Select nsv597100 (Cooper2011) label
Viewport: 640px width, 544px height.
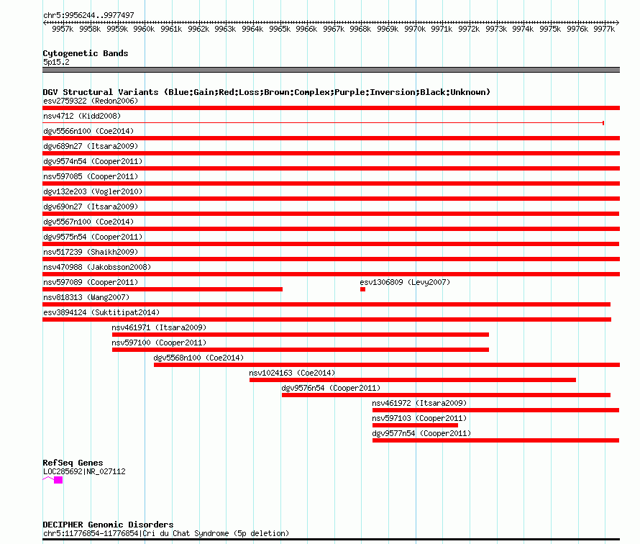click(x=159, y=343)
